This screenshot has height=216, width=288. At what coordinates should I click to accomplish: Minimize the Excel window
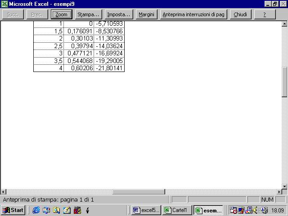(x=268, y=4)
